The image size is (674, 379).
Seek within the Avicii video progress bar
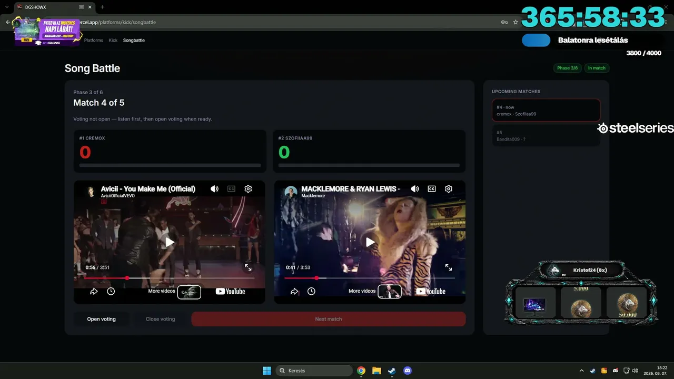coord(169,278)
